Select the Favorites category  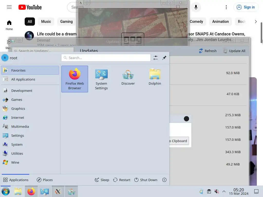click(30, 70)
